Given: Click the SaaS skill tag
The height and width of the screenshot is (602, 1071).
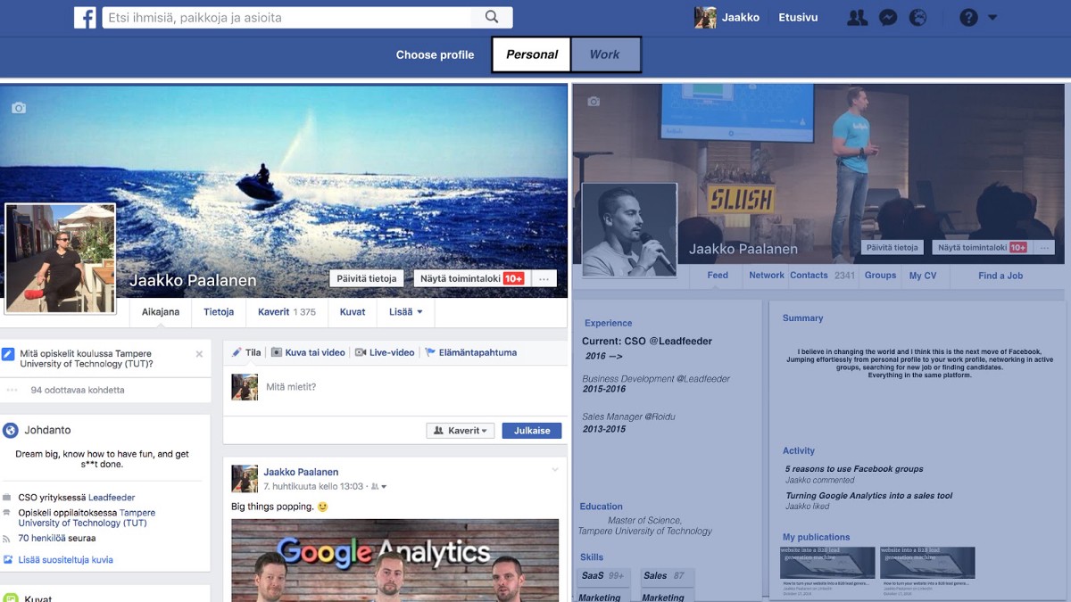Looking at the screenshot, I should coord(604,576).
